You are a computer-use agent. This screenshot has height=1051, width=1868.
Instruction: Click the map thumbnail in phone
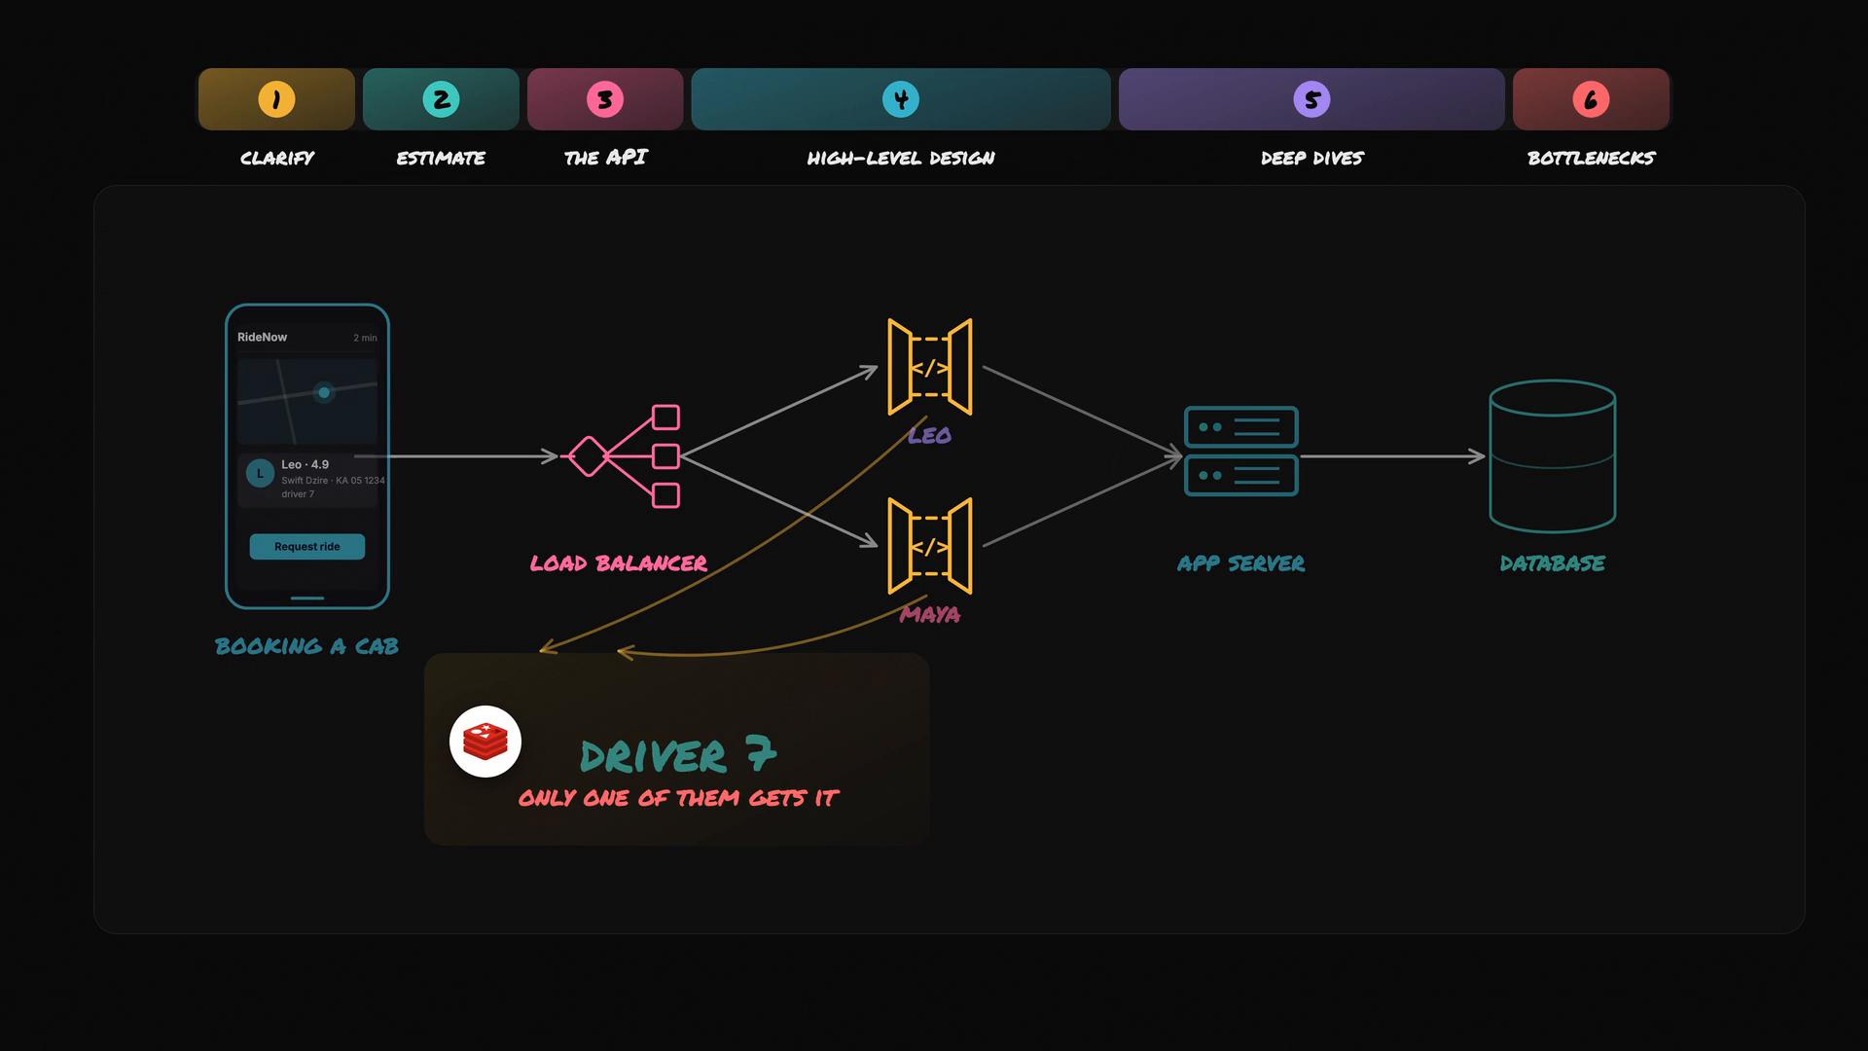point(307,402)
